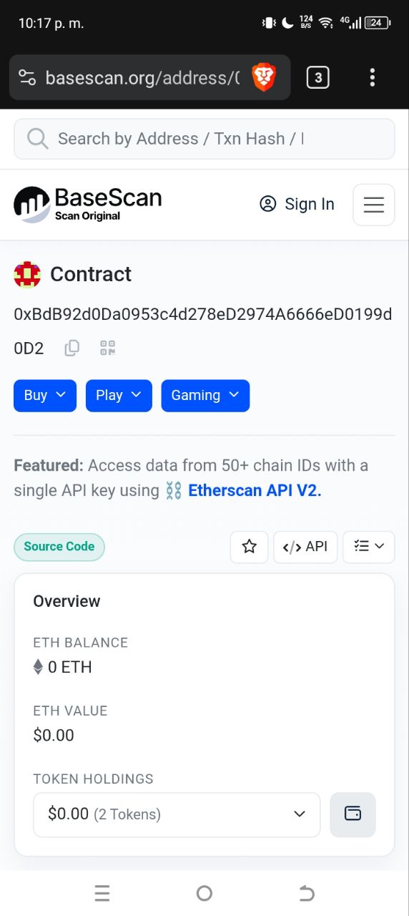The width and height of the screenshot is (409, 916).
Task: Open the token holdings dropdown
Action: (177, 814)
